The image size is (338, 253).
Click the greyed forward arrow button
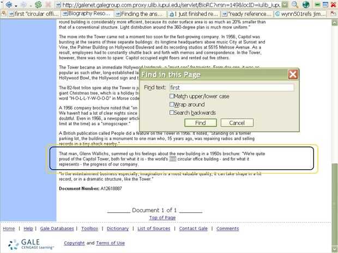coord(23,4)
